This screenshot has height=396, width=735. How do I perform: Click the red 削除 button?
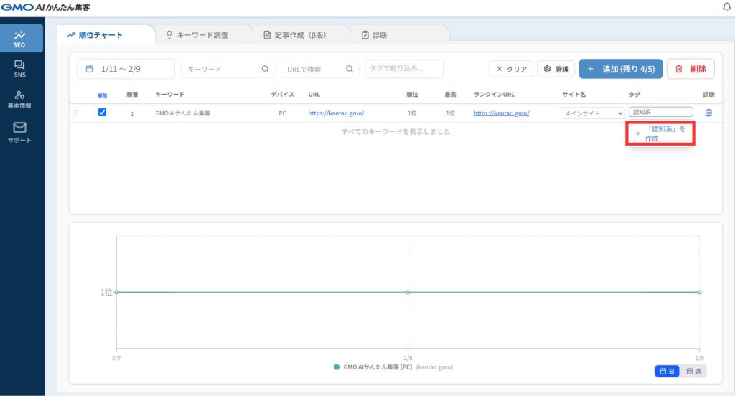pos(690,69)
